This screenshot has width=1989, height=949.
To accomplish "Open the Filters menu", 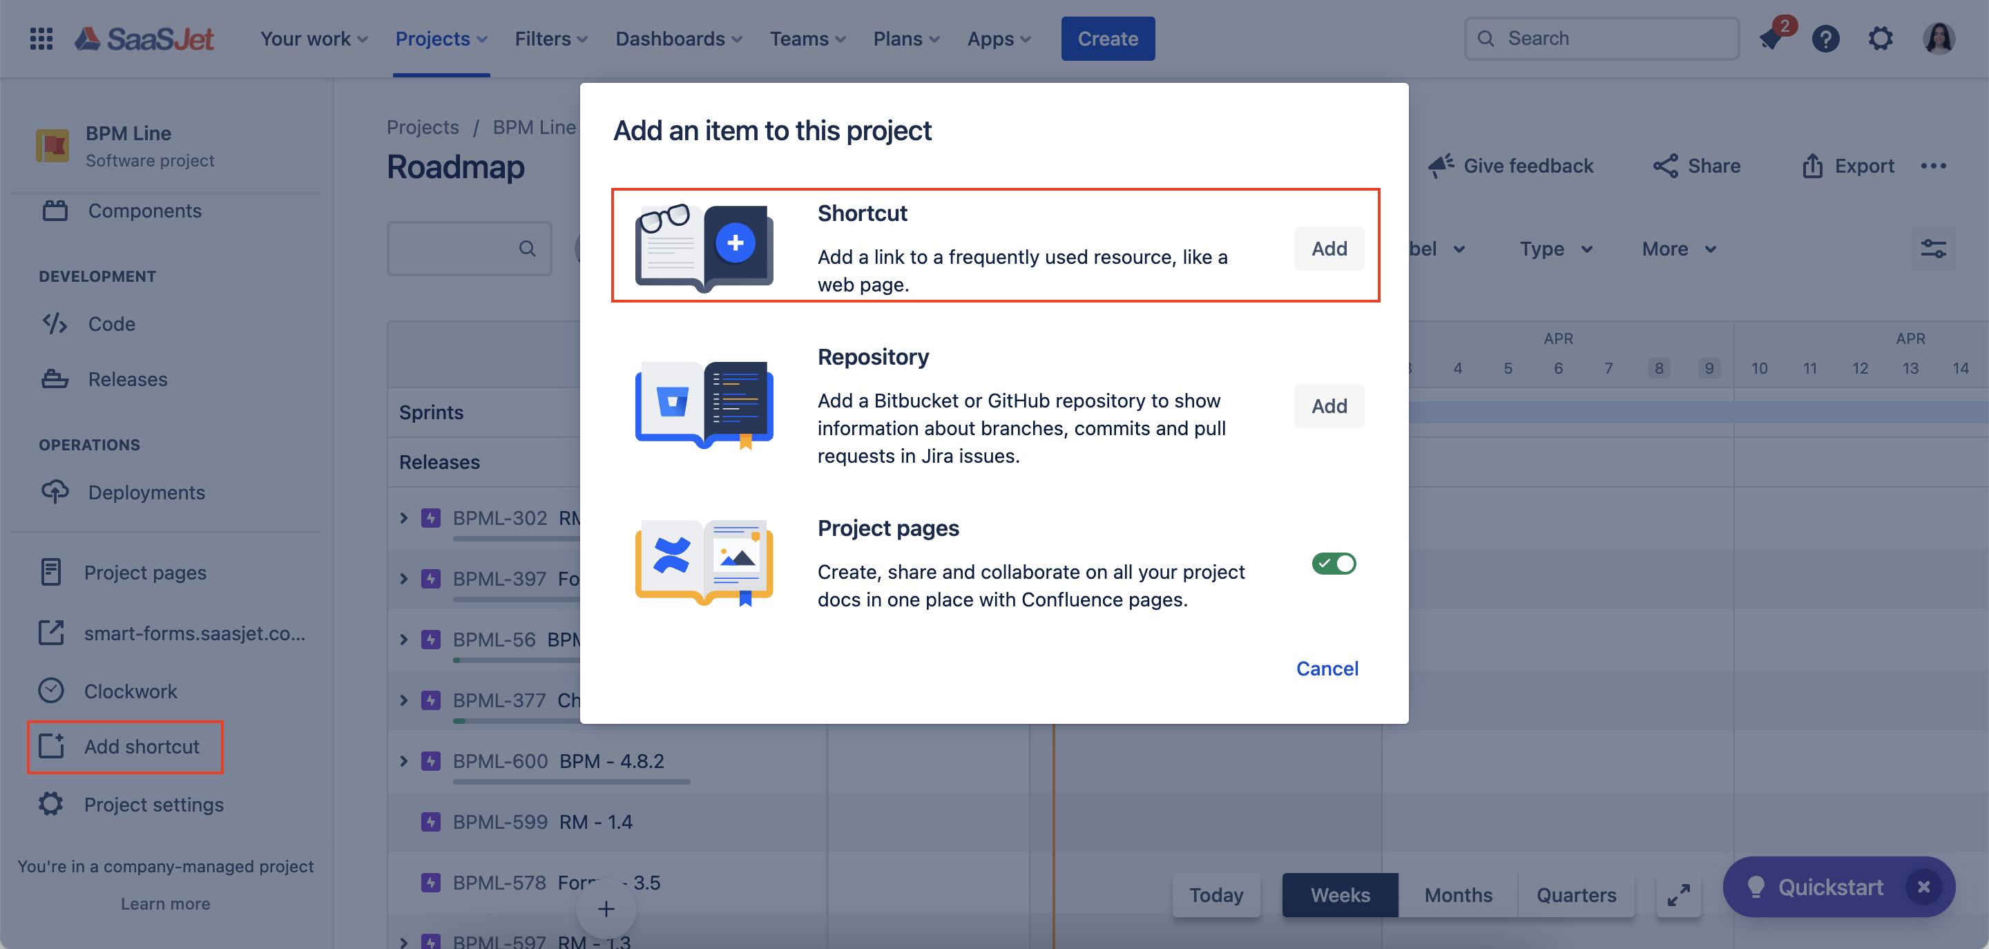I will (x=550, y=39).
